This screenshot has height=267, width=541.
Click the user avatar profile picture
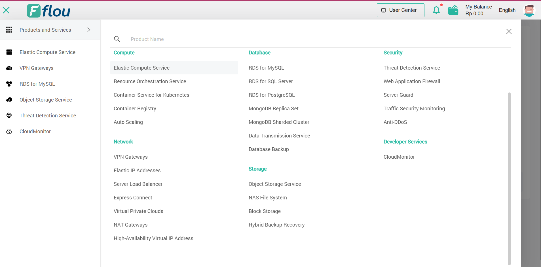(x=529, y=10)
